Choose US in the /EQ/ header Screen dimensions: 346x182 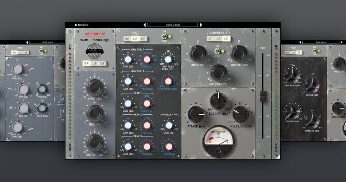pos(135,39)
